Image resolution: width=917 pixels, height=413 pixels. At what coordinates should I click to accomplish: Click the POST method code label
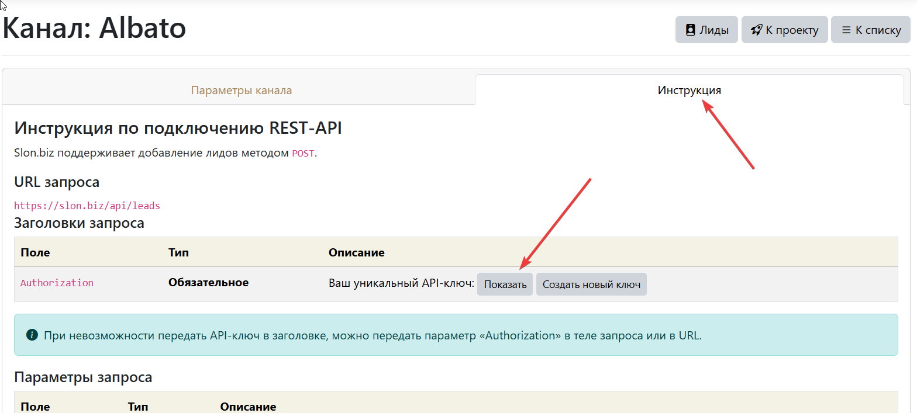(x=303, y=154)
